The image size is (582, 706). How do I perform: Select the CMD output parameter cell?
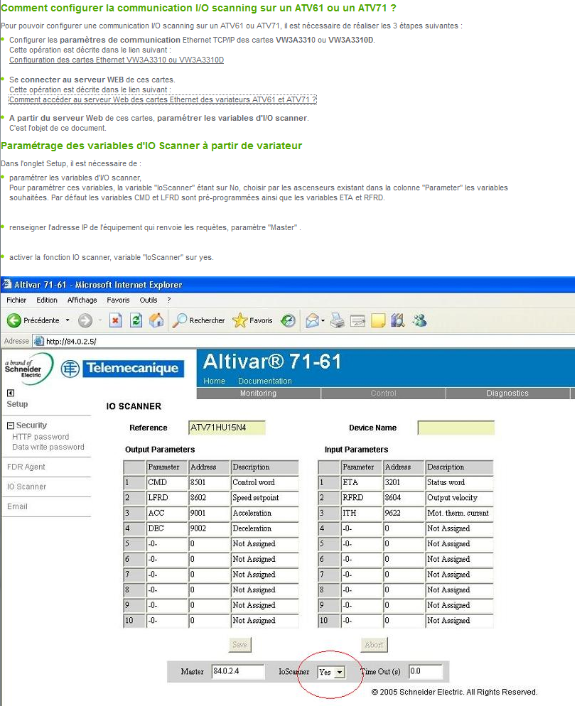pyautogui.click(x=167, y=483)
